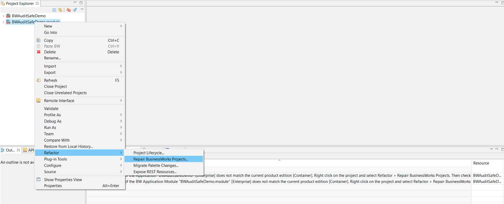Select Refactor in context menu
The height and width of the screenshot is (204, 504).
[x=80, y=153]
